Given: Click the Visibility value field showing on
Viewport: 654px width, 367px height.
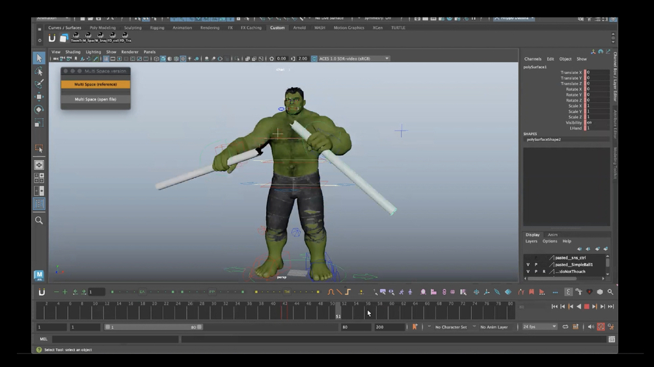Looking at the screenshot, I should tap(597, 123).
